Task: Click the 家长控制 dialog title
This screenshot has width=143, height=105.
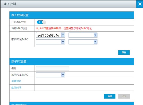Action: point(10,4)
